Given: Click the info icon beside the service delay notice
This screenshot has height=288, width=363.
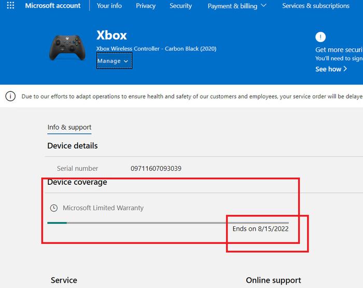Looking at the screenshot, I should (10, 96).
